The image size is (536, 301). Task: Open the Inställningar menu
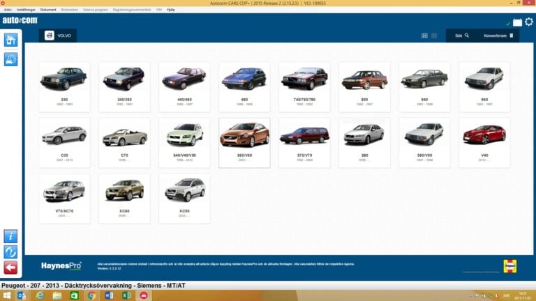(26, 10)
